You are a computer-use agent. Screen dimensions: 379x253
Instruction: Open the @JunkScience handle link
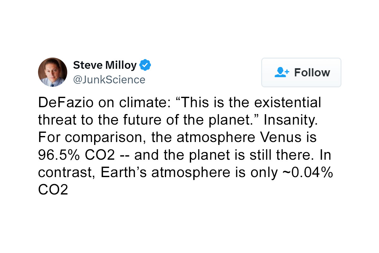(x=109, y=80)
